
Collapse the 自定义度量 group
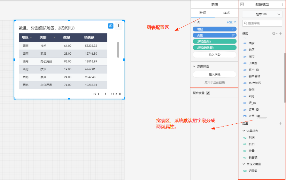244,164
